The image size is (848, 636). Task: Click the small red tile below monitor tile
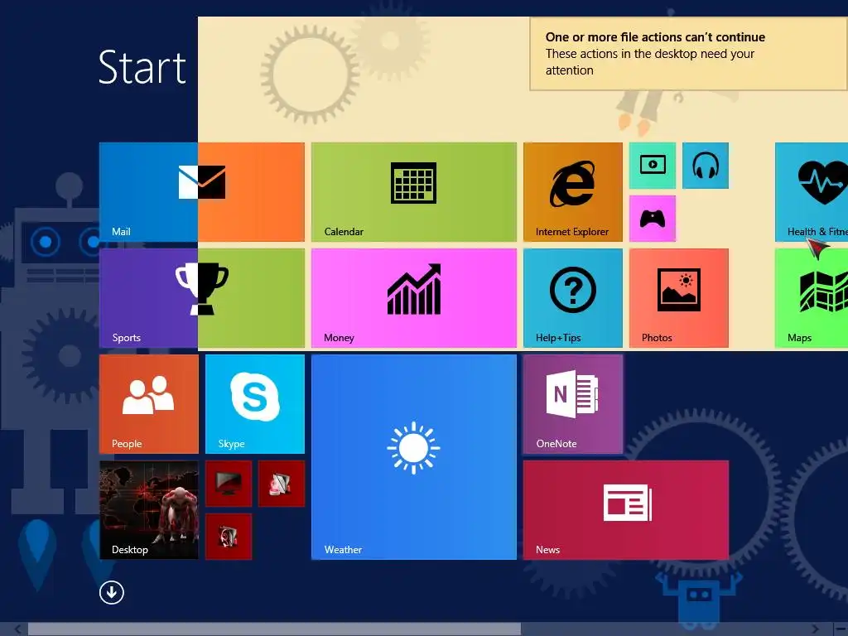(229, 537)
